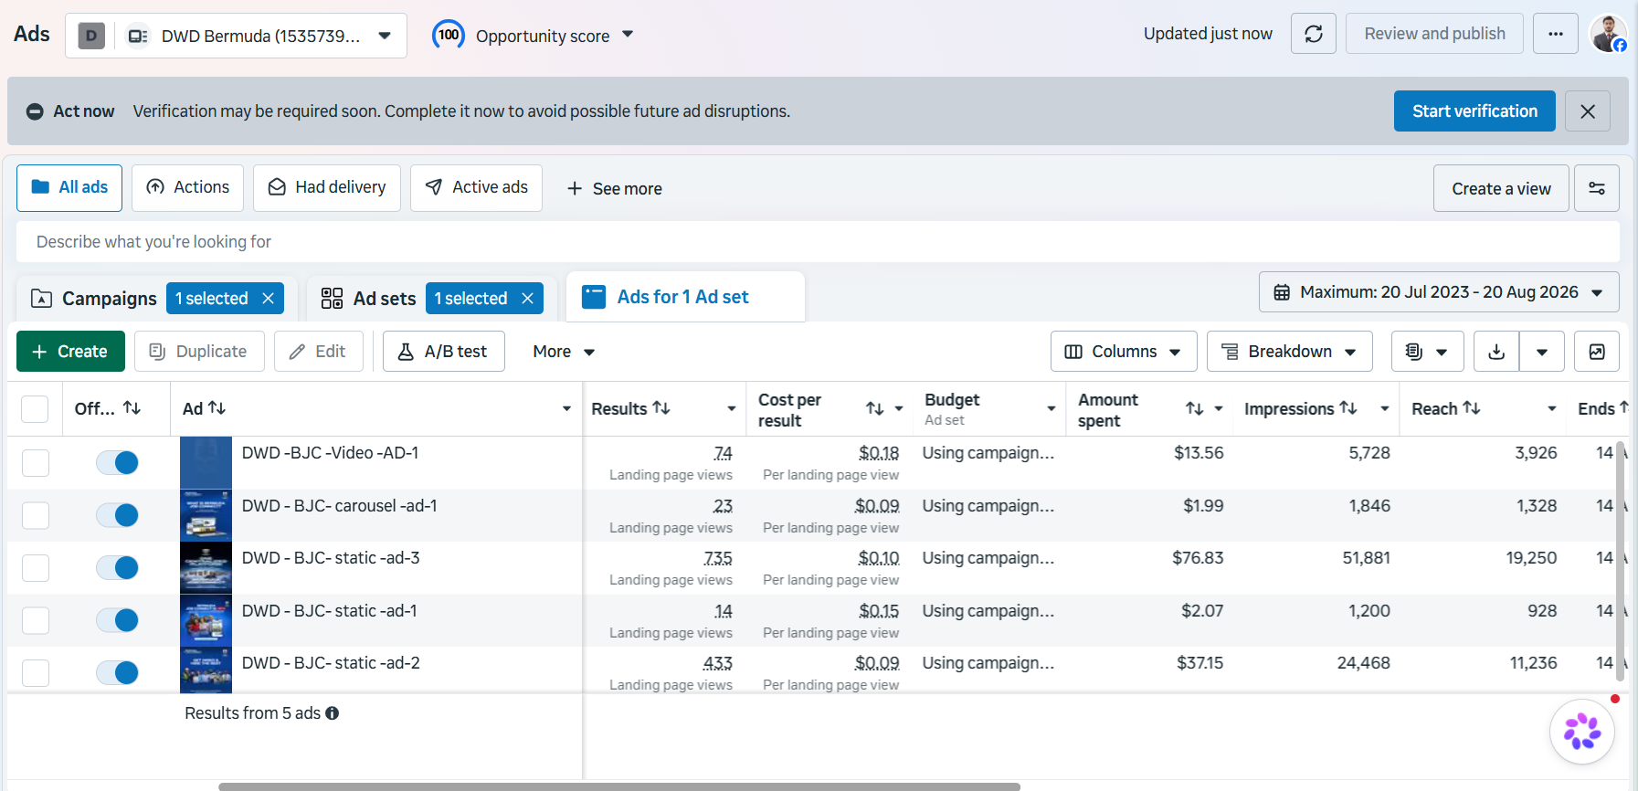
Task: Select checkbox for DWD -BJC -Video -AD-1
Action: 36,463
